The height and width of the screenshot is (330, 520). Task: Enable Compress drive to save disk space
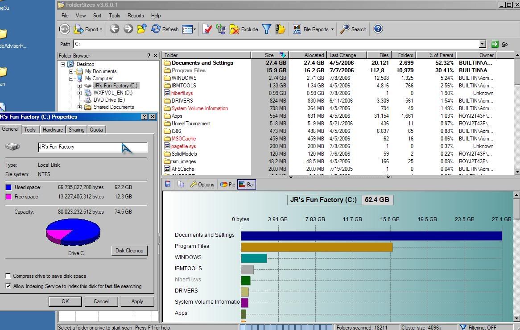coord(8,276)
